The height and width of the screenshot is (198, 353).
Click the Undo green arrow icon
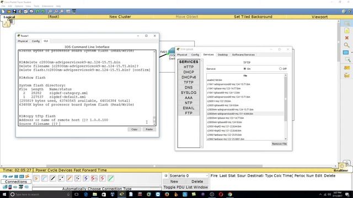38,12
